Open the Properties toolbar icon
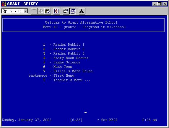169x128 pixels. click(66, 11)
